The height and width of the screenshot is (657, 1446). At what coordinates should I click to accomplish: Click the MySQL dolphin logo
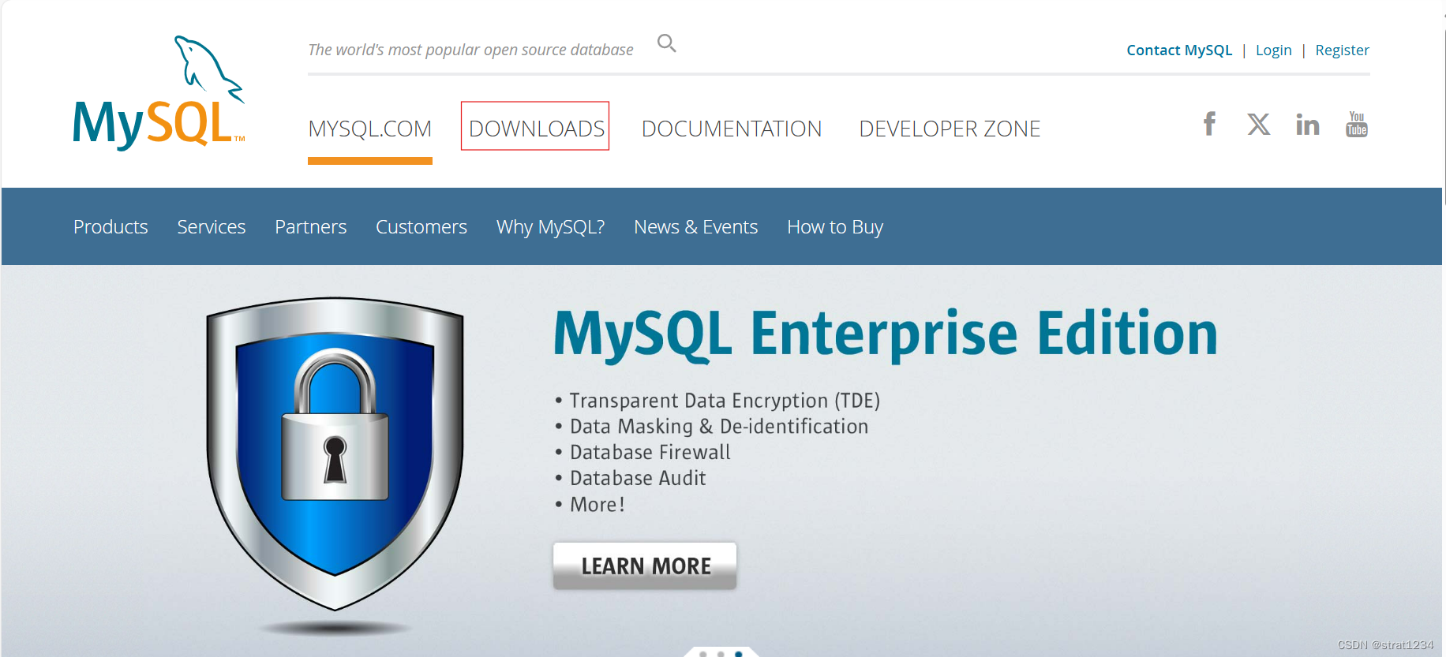[159, 93]
